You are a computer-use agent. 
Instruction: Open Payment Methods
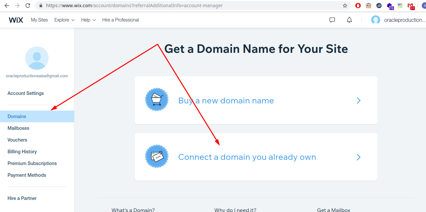pos(27,175)
